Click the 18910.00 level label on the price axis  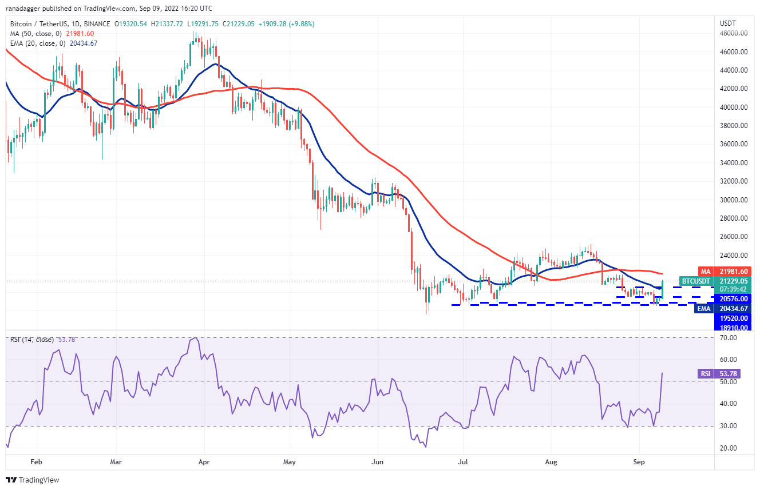(732, 328)
